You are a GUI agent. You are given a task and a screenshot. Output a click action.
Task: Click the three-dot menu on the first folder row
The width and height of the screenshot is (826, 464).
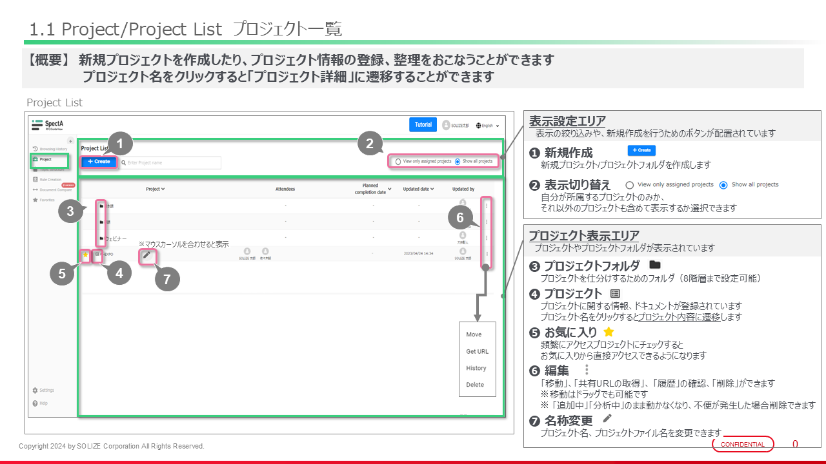(487, 205)
